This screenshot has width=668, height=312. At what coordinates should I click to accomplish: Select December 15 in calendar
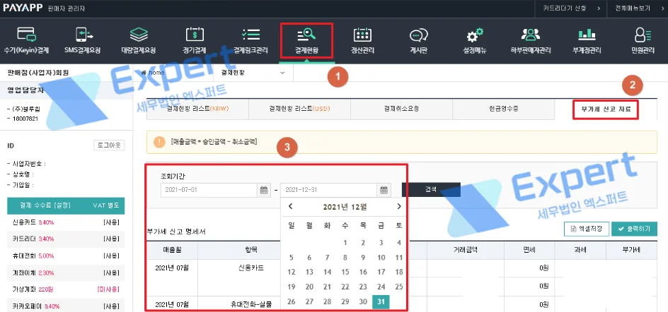pyautogui.click(x=345, y=272)
